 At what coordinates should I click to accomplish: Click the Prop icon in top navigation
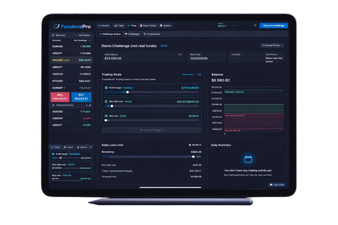129,26
